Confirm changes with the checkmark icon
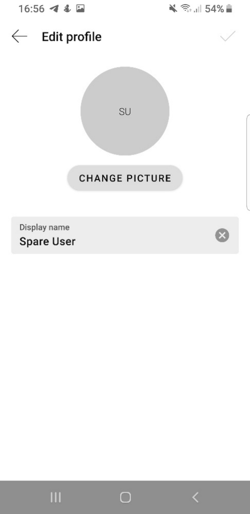This screenshot has width=250, height=514. (x=228, y=36)
